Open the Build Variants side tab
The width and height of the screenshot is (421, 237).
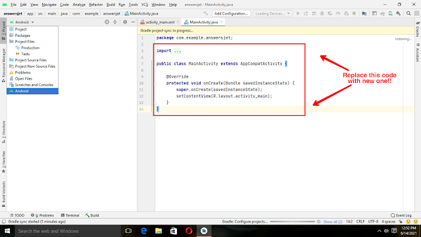(x=3, y=194)
